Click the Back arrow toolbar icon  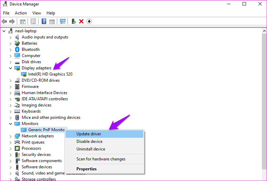(4, 21)
